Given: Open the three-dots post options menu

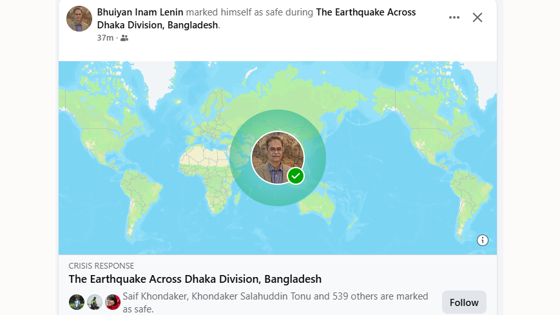Looking at the screenshot, I should [454, 17].
